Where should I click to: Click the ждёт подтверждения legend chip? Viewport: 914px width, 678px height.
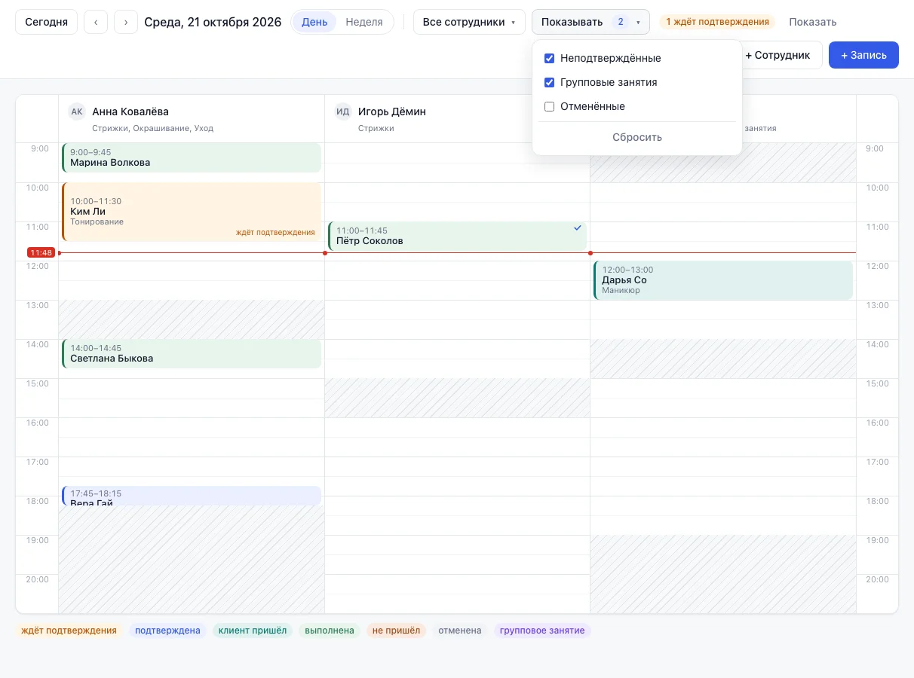click(69, 631)
